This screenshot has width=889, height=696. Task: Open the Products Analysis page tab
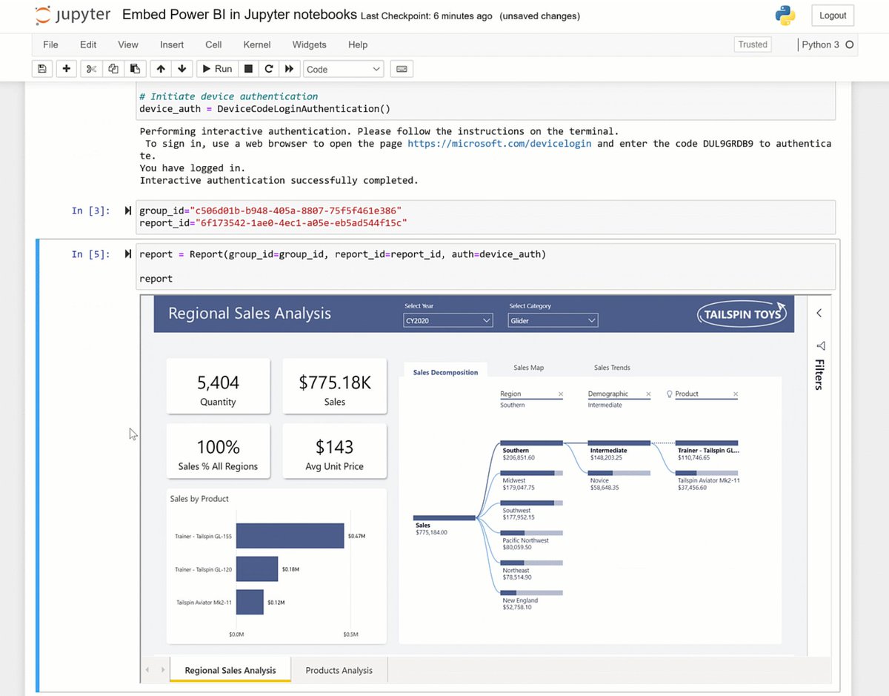pos(339,670)
